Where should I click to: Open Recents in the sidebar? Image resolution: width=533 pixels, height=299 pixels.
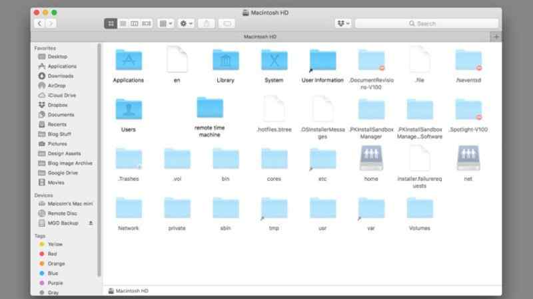(57, 124)
